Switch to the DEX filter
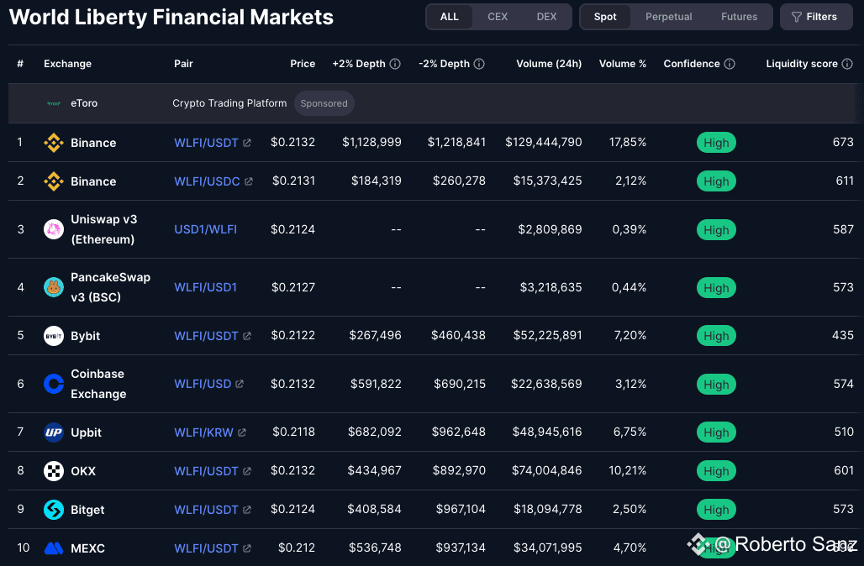Image resolution: width=864 pixels, height=566 pixels. (x=546, y=17)
